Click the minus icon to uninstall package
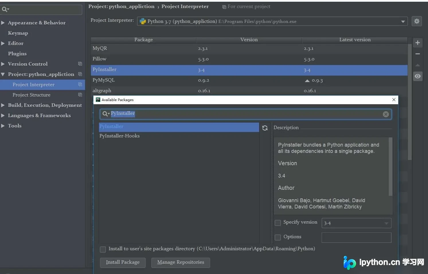The height and width of the screenshot is (274, 428). [x=418, y=54]
